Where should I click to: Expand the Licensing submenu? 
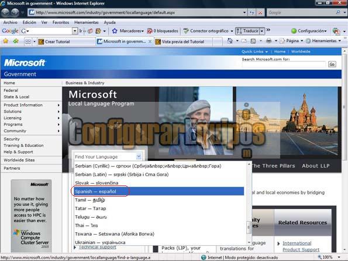click(58, 118)
